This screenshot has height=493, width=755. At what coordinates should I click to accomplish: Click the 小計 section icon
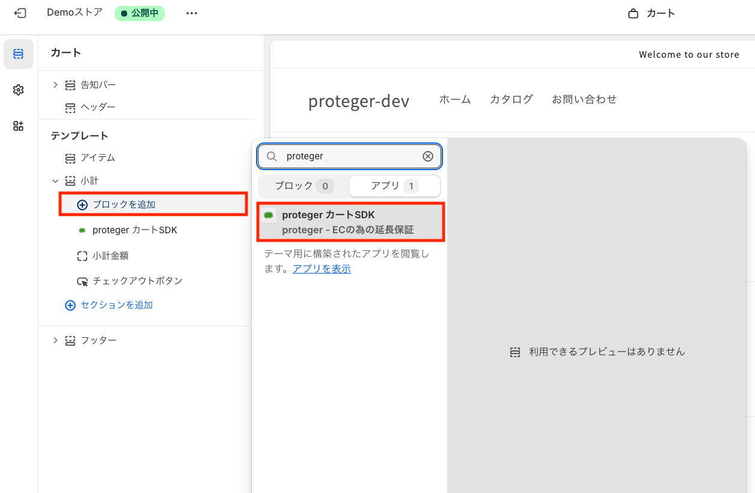pyautogui.click(x=70, y=180)
